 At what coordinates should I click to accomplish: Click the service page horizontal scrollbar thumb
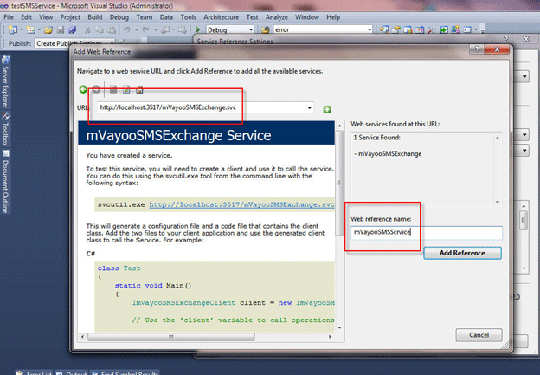(x=171, y=337)
